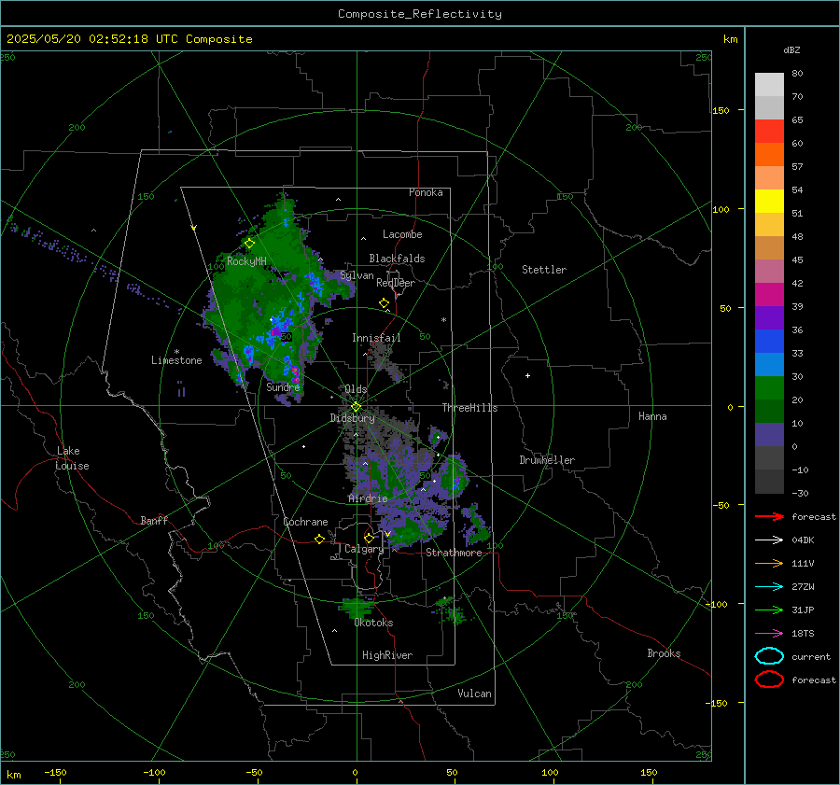The width and height of the screenshot is (840, 785).
Task: Click the red 60-65 dBZ color swatch
Action: 769,132
